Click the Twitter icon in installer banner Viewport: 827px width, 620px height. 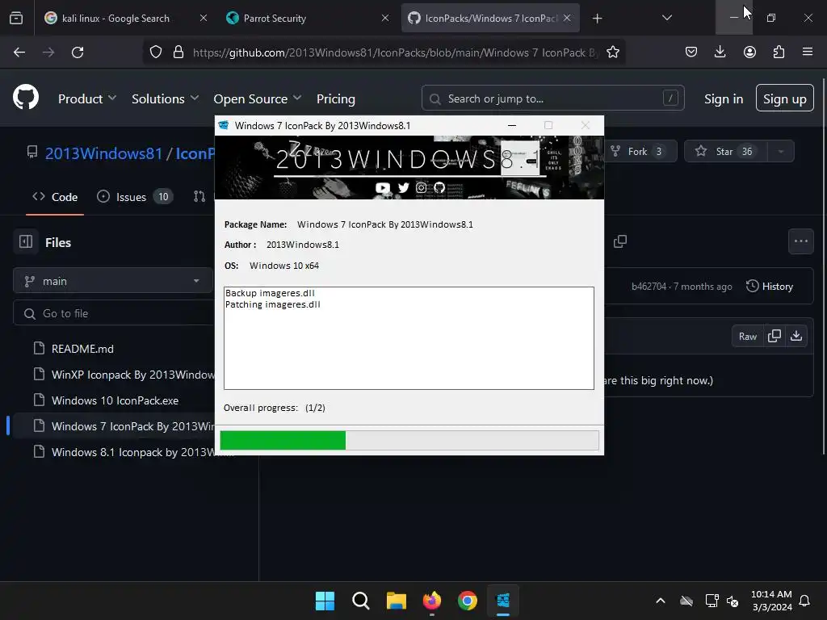404,187
